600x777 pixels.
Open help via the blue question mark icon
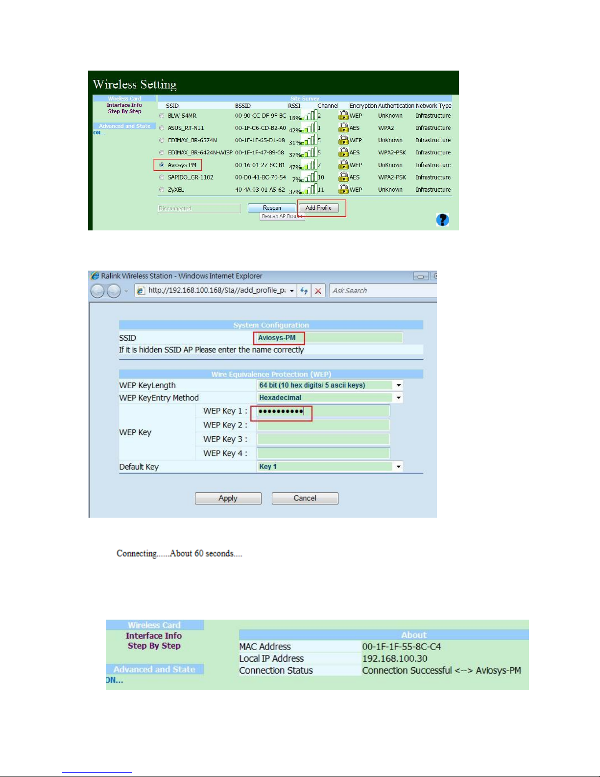coord(442,220)
